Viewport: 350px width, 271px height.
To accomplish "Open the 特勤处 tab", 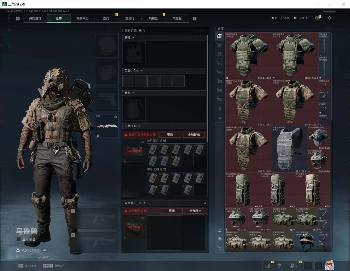I will click(x=153, y=18).
